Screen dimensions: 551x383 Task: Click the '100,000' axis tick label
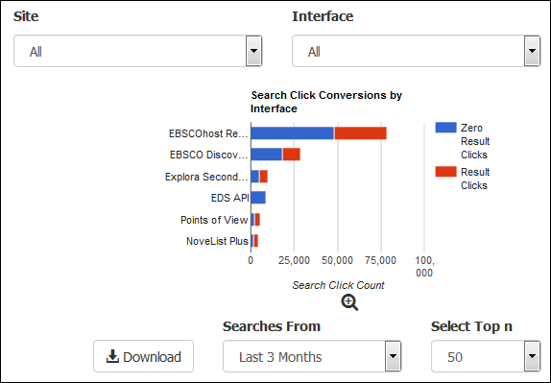coord(424,266)
